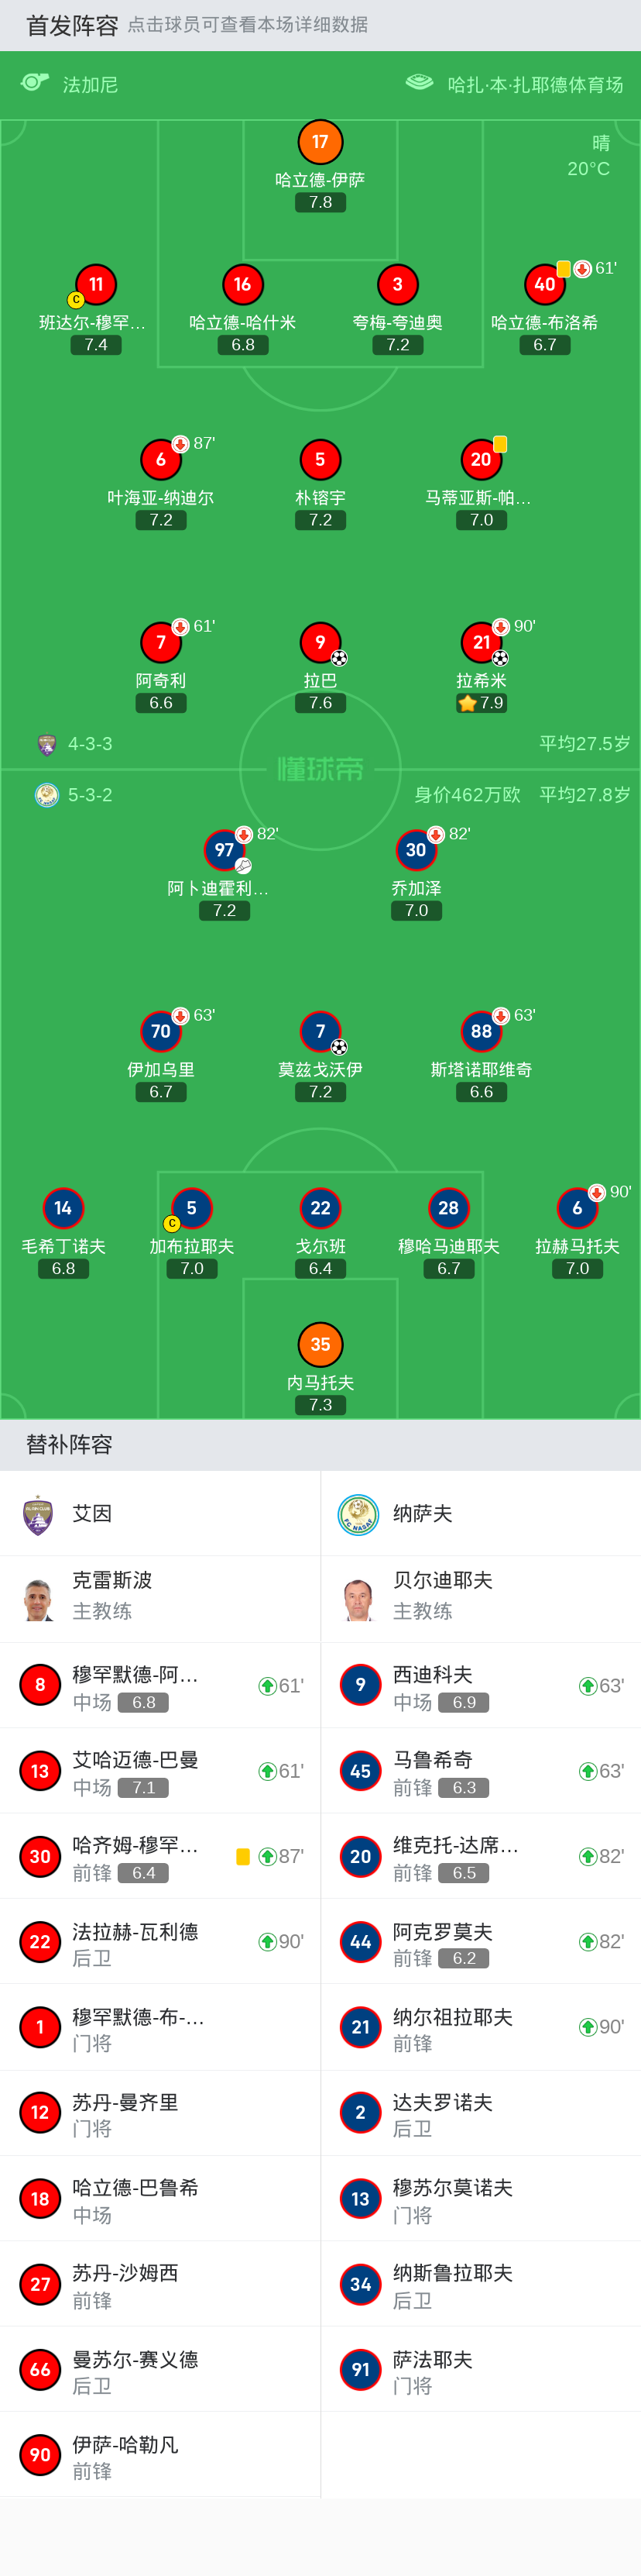This screenshot has width=641, height=2576.
Task: Click the stadium icon near 哈扎·本·扎耶德体育场
Action: pyautogui.click(x=420, y=83)
